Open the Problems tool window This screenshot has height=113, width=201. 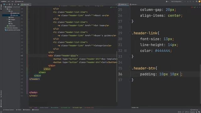click(27, 110)
